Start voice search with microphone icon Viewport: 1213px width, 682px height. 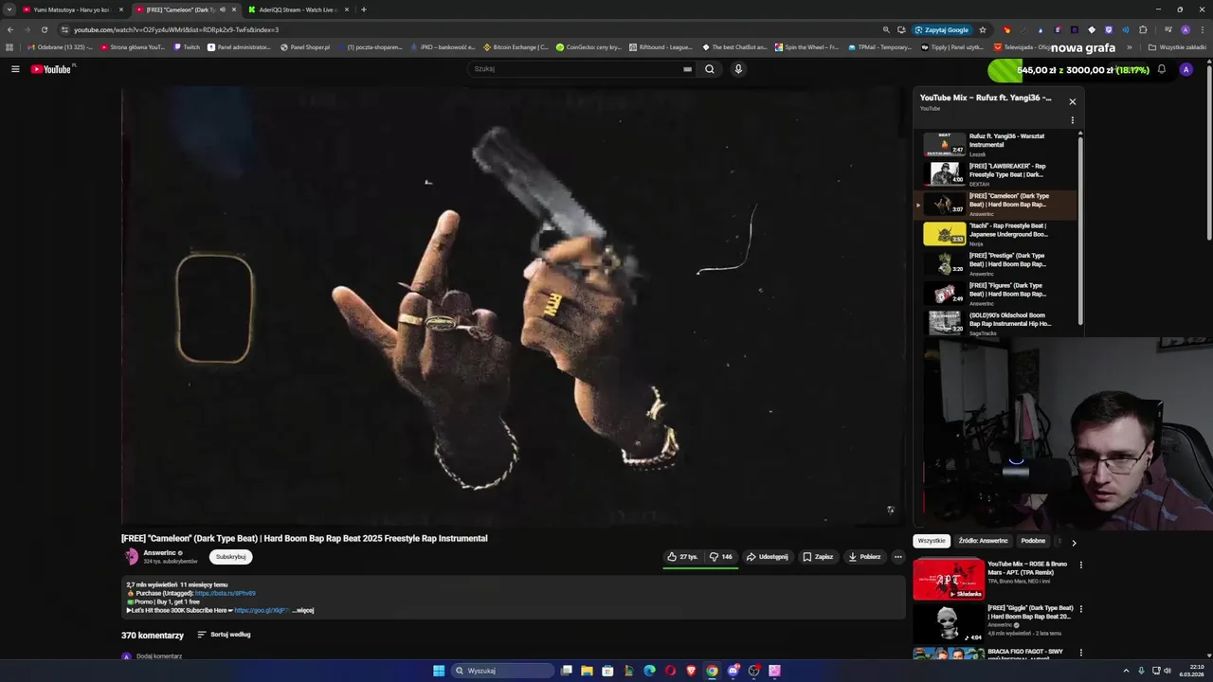(738, 69)
